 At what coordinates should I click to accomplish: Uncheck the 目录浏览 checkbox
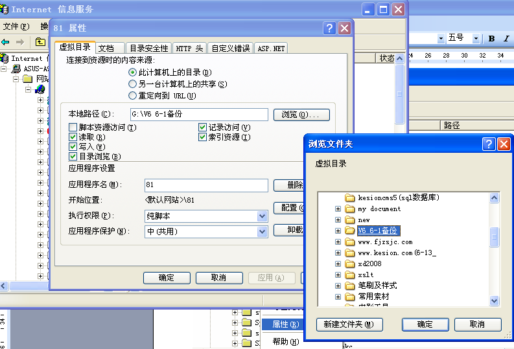click(x=73, y=156)
